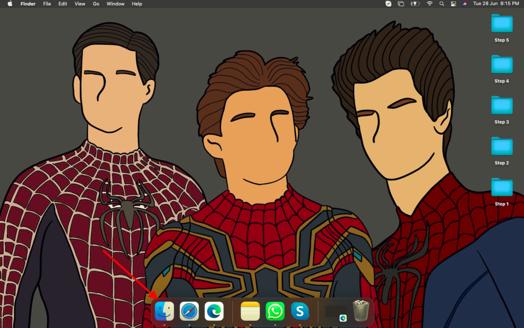
Task: Select the Step 1 folder
Action: [x=501, y=188]
